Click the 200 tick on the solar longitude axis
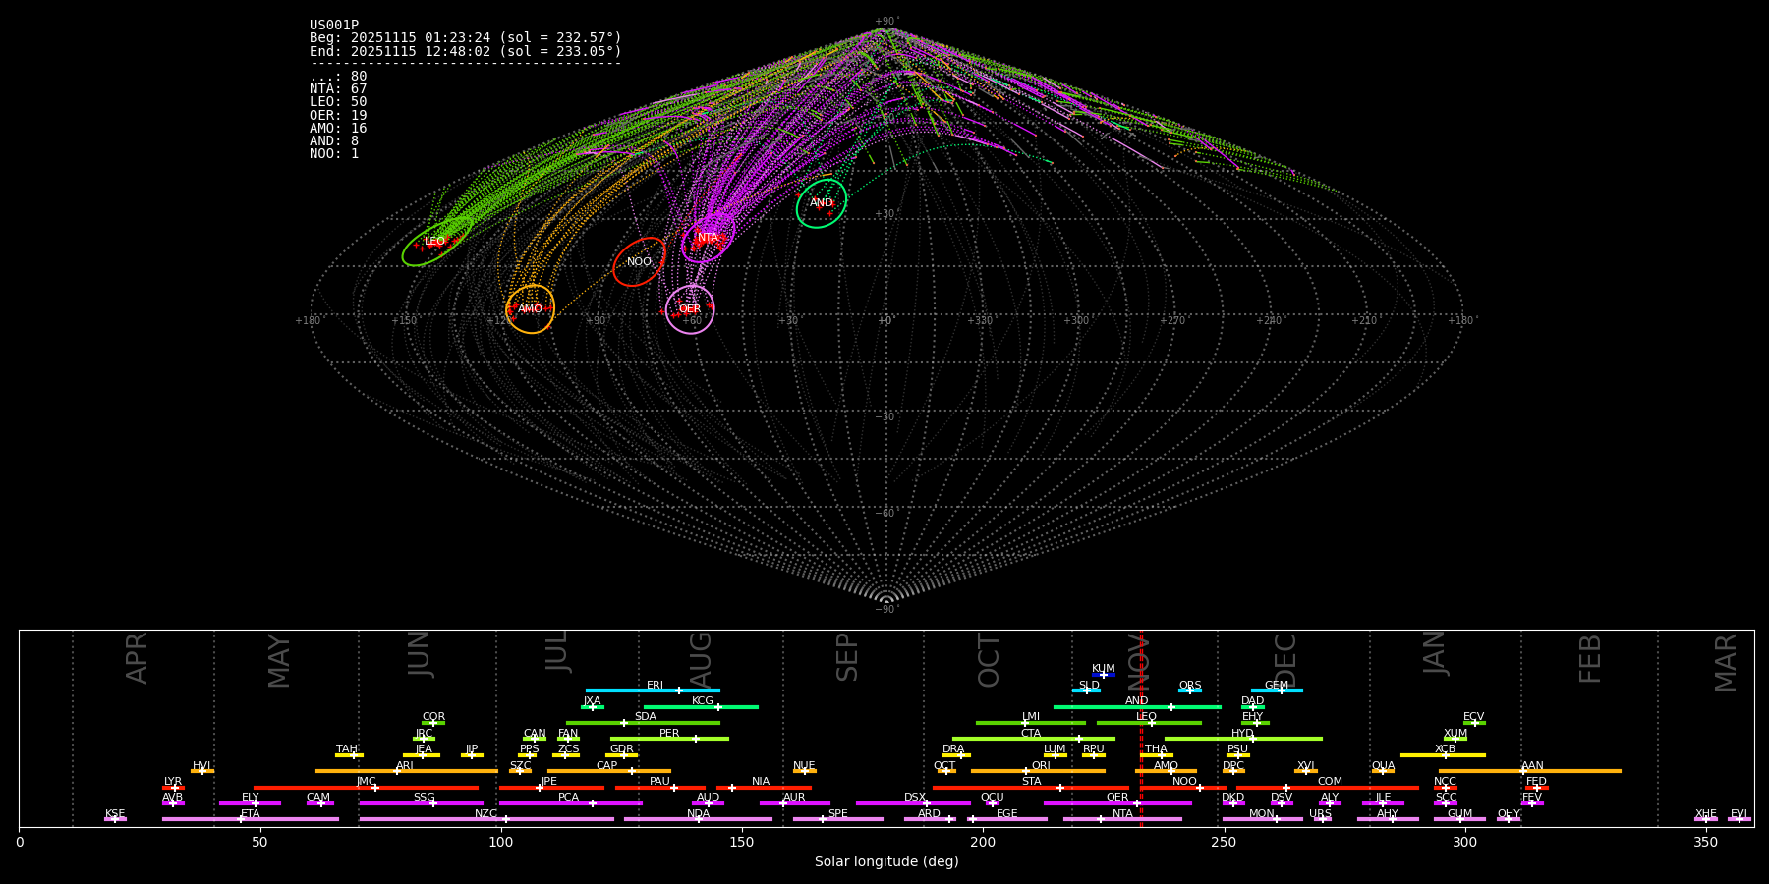The width and height of the screenshot is (1769, 884). tap(983, 842)
